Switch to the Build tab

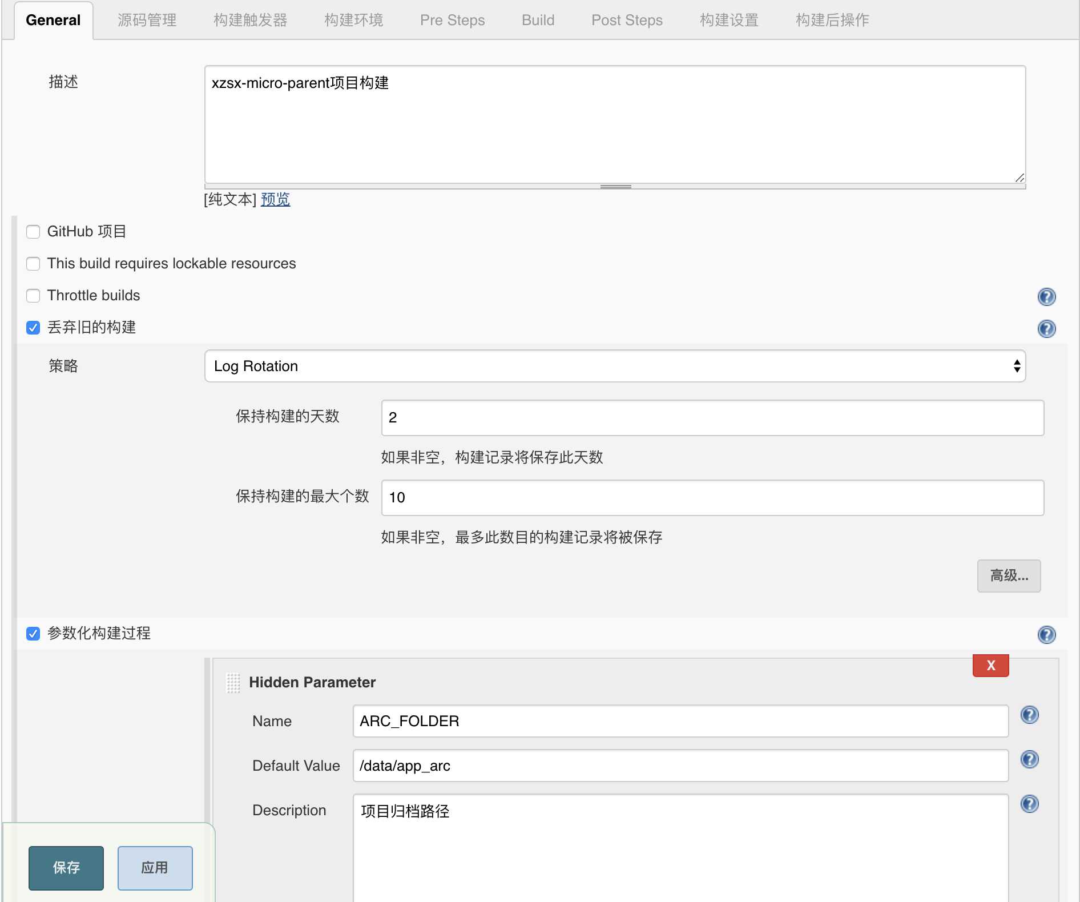[x=538, y=21]
